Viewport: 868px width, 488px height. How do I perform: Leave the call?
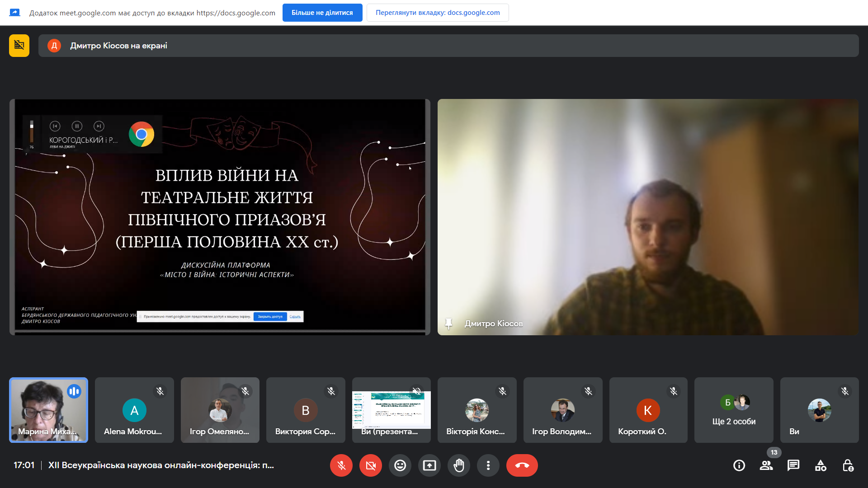pos(522,465)
